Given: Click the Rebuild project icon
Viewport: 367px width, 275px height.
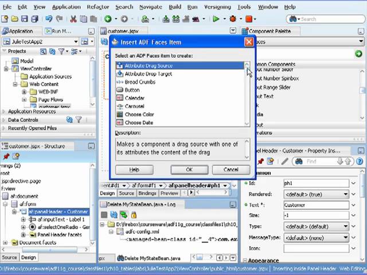Looking at the screenshot, I should point(176,19).
